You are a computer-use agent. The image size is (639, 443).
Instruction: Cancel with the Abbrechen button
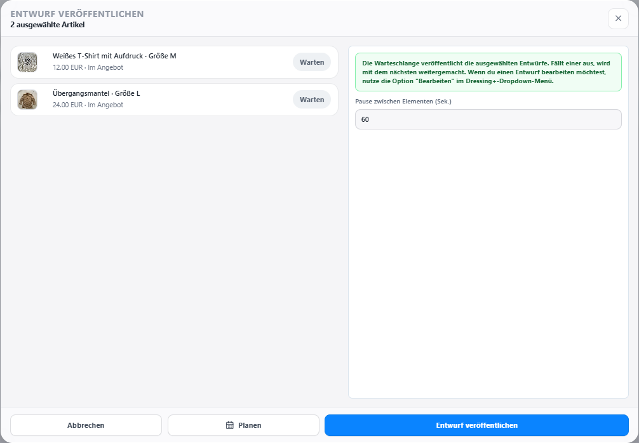[86, 425]
